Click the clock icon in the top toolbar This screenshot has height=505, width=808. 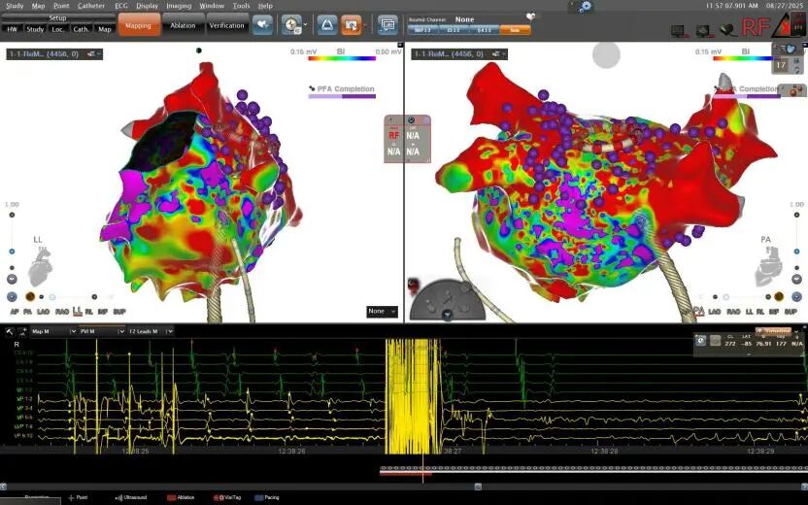(291, 24)
